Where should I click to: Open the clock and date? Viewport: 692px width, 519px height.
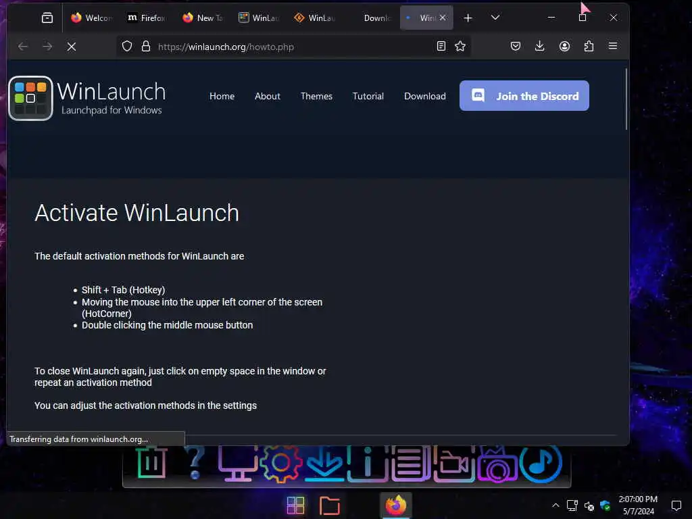638,505
